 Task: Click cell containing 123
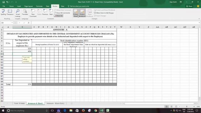coord(22,48)
